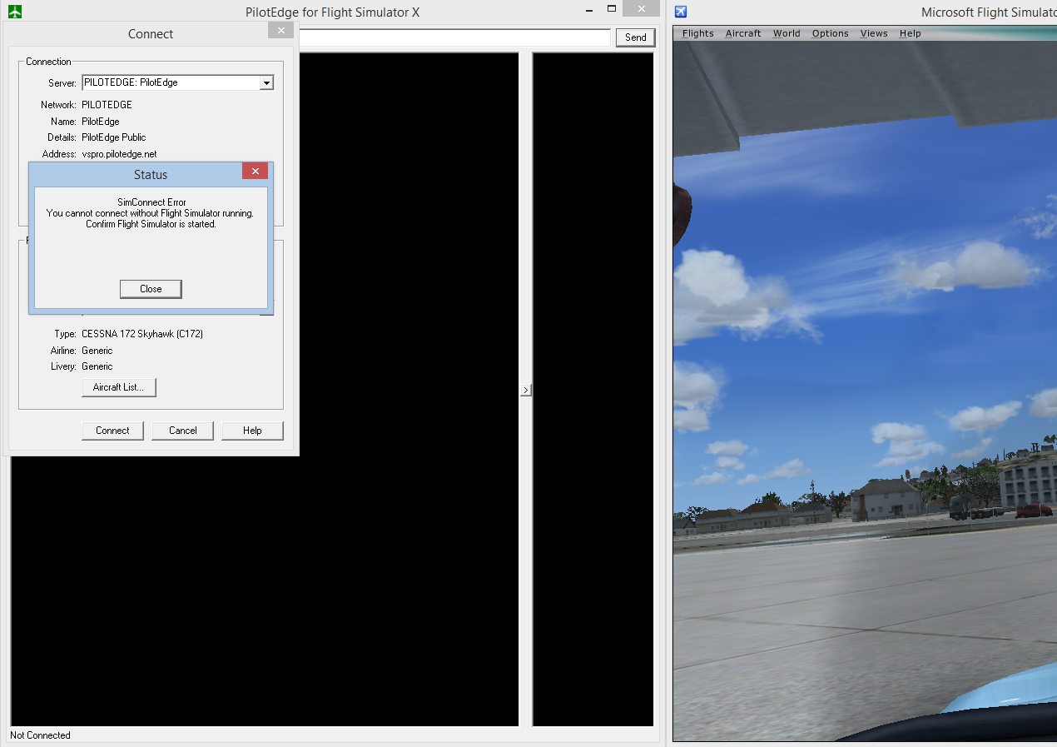Open the Views menu

tap(874, 33)
